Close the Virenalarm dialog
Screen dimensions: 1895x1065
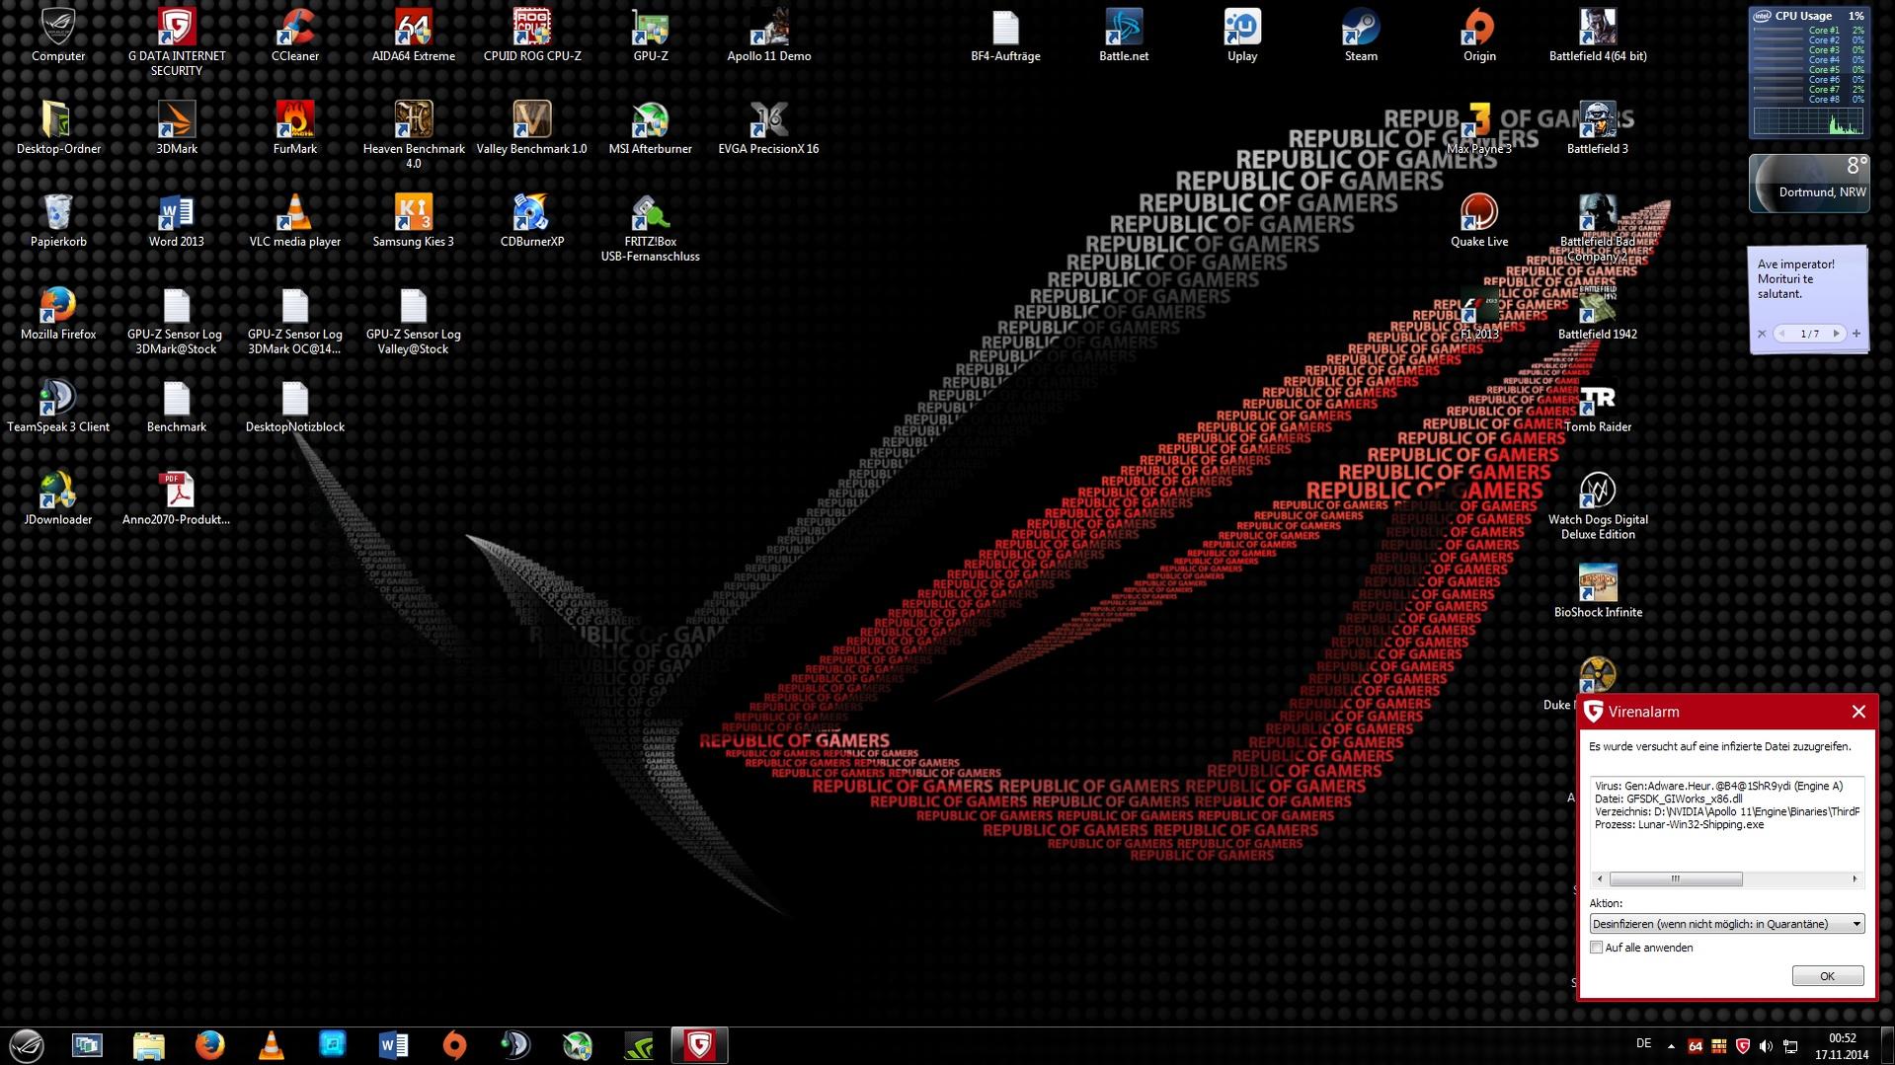(1858, 712)
